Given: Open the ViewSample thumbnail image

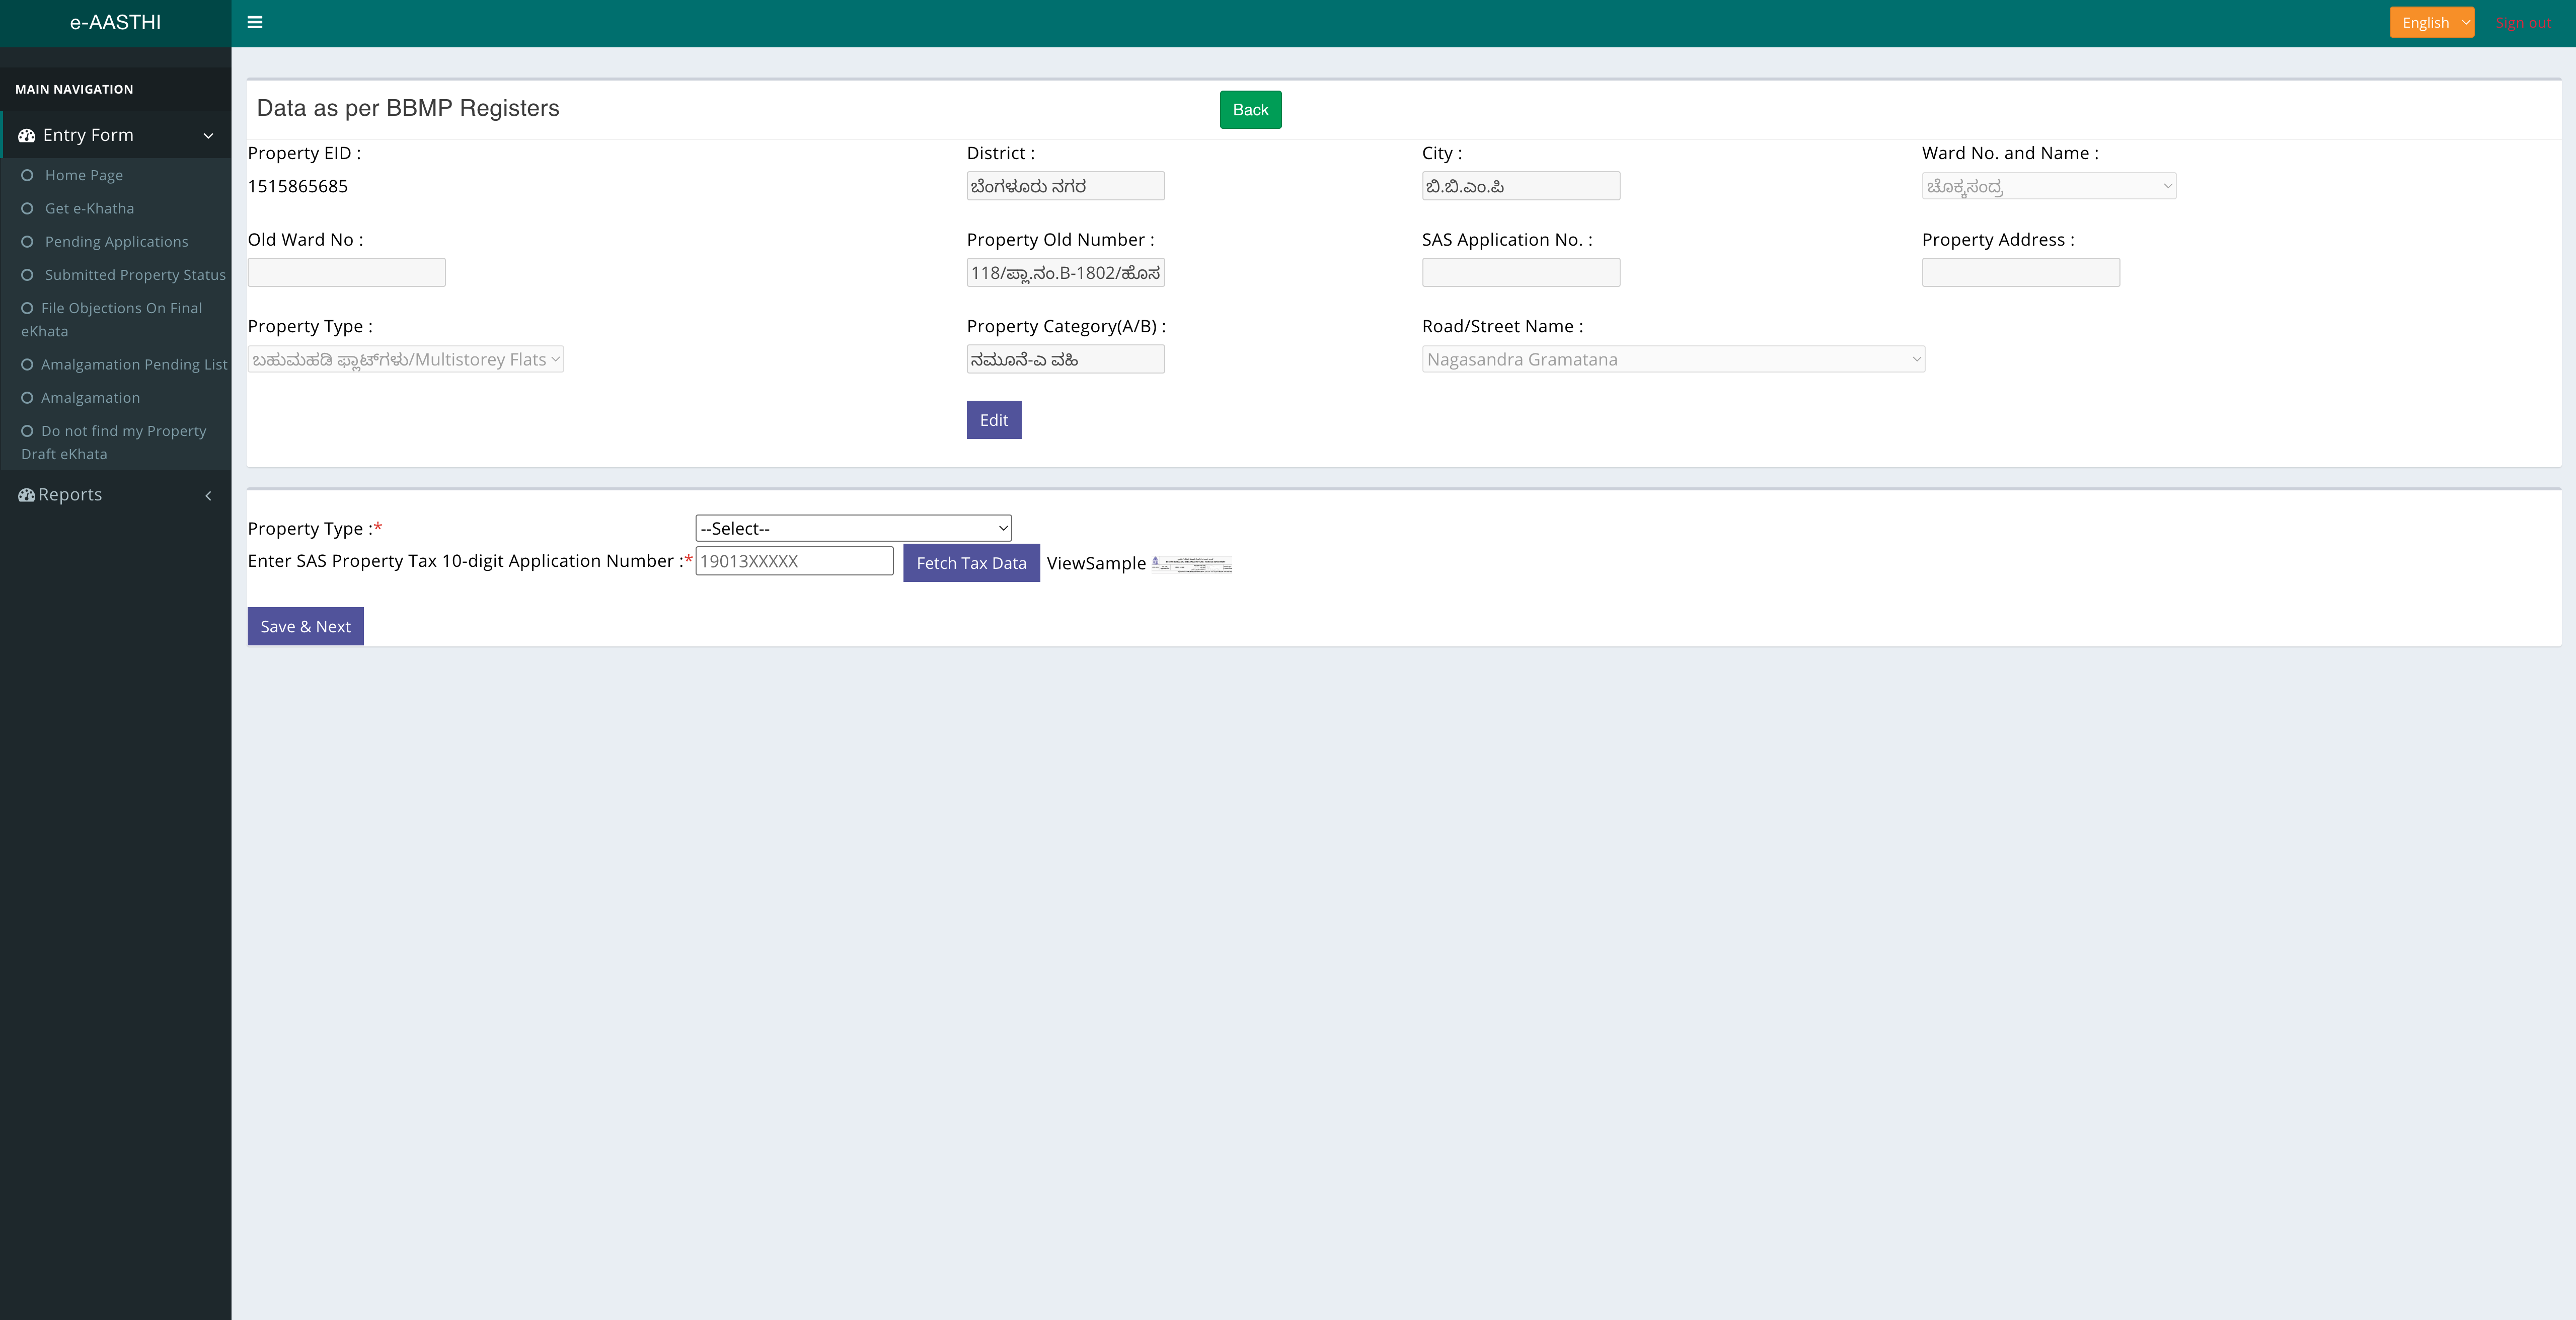Looking at the screenshot, I should click(1192, 564).
